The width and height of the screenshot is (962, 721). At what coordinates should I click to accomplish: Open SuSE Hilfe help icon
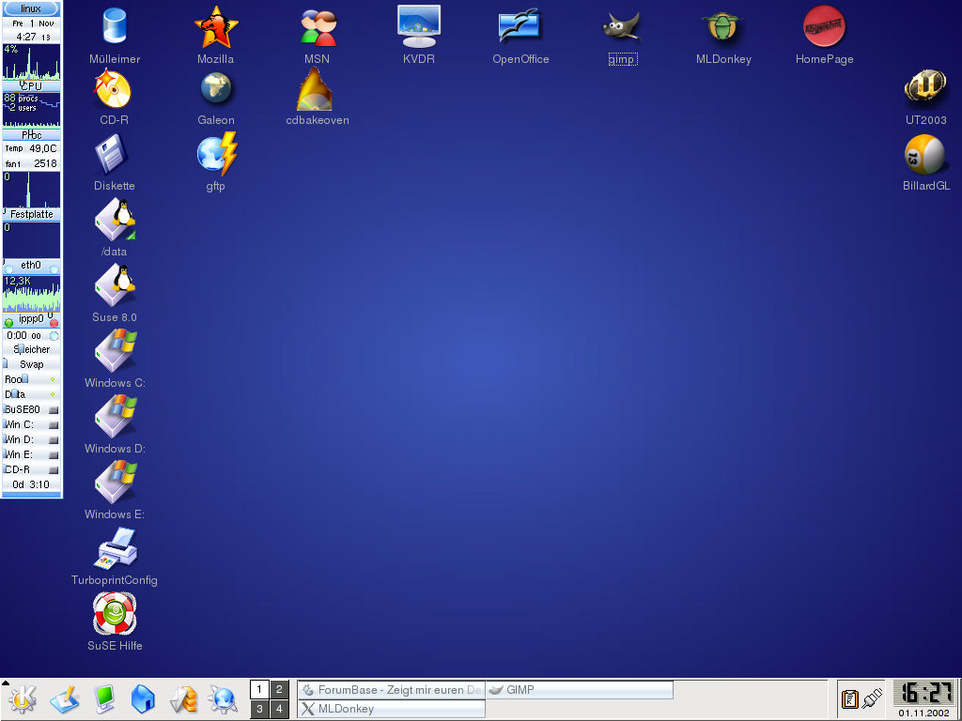pos(115,614)
